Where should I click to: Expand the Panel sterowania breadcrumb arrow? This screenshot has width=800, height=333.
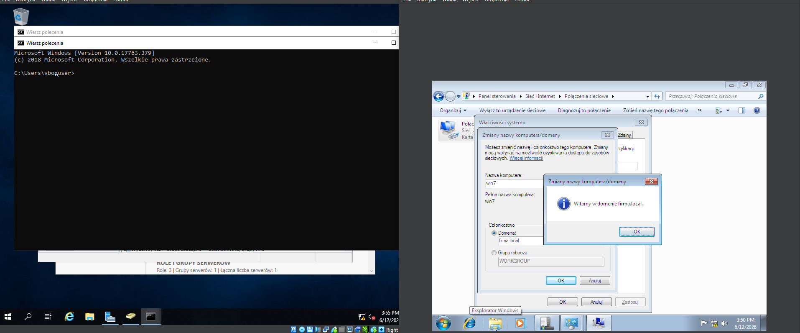pos(520,97)
